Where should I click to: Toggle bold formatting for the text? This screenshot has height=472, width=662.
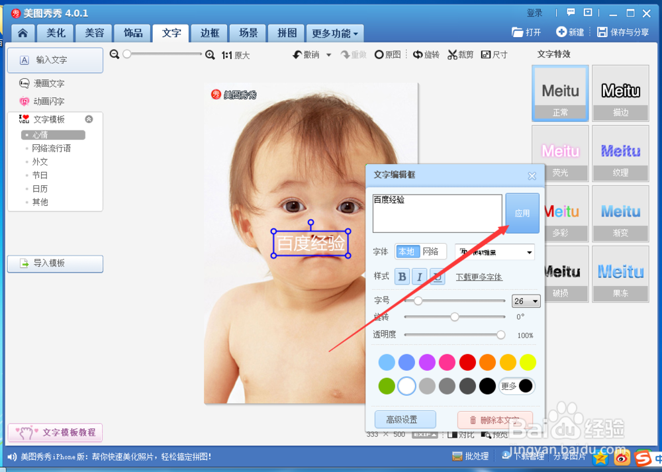(x=402, y=276)
